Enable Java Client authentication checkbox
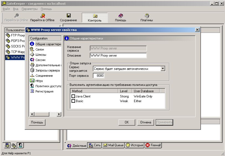The width and height of the screenshot is (225, 156). point(73,96)
